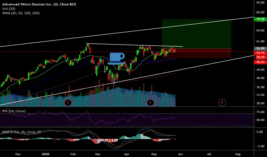Click the RSI 50.00 scale label

pos(260,120)
